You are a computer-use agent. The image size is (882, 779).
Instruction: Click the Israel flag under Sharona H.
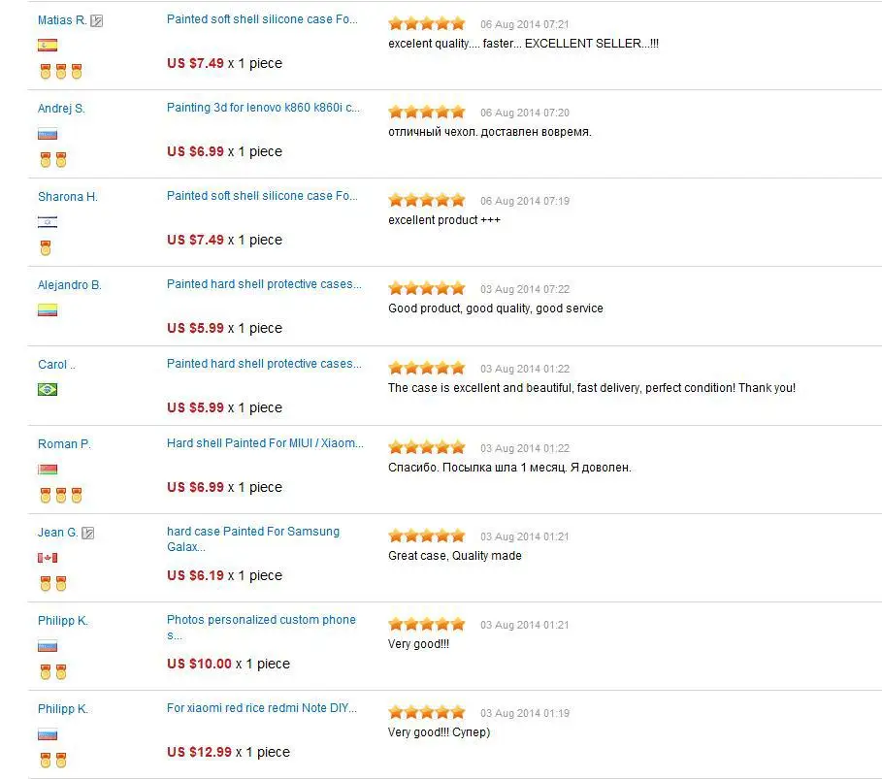[48, 222]
